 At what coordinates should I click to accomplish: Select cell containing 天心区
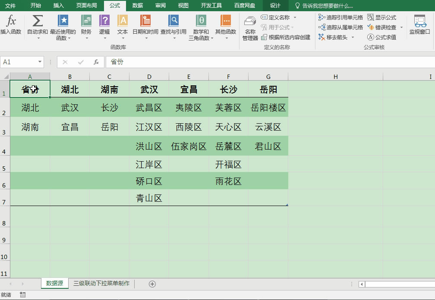(228, 127)
